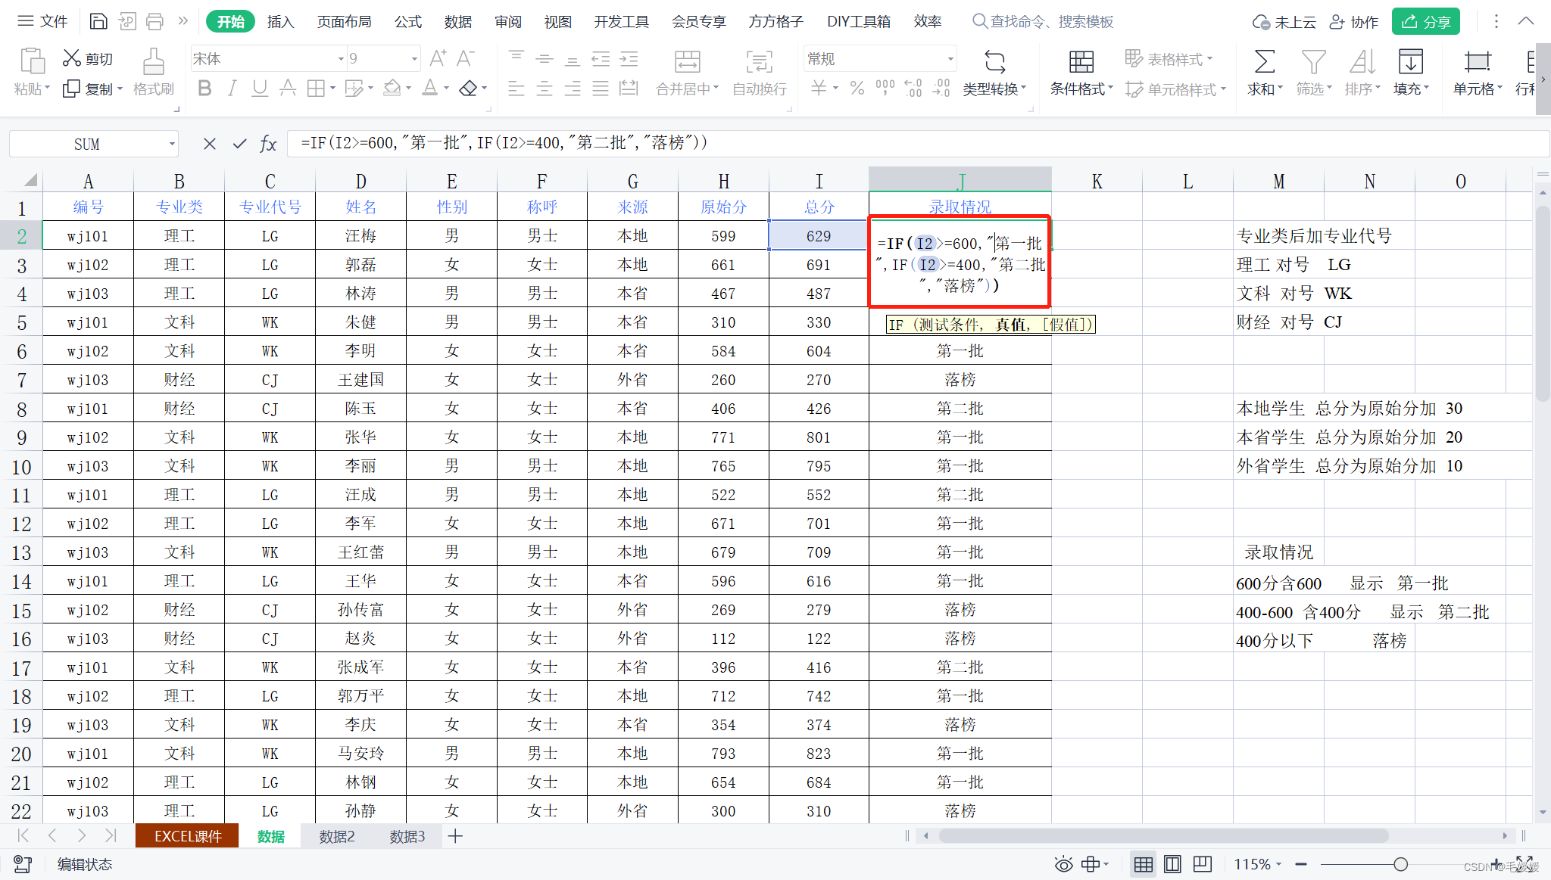Click the zoom out minus button
The height and width of the screenshot is (880, 1551).
[x=1301, y=864]
